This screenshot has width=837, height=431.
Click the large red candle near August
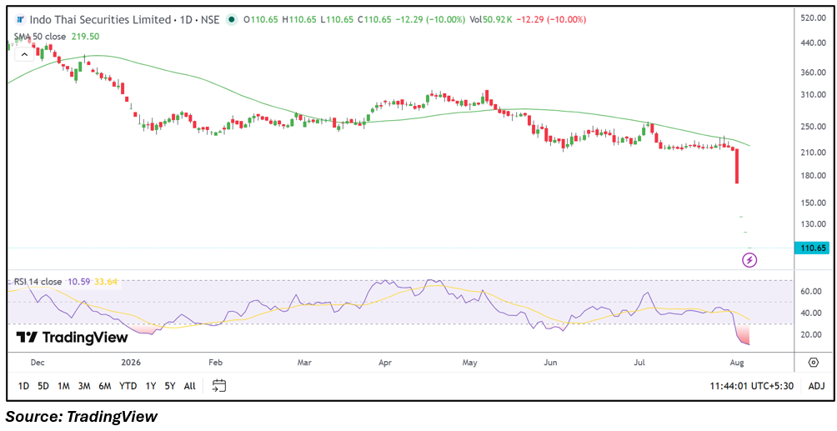737,166
